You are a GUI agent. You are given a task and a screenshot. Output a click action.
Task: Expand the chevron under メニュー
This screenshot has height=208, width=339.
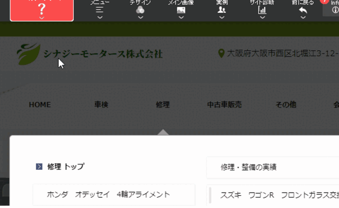pos(100,17)
